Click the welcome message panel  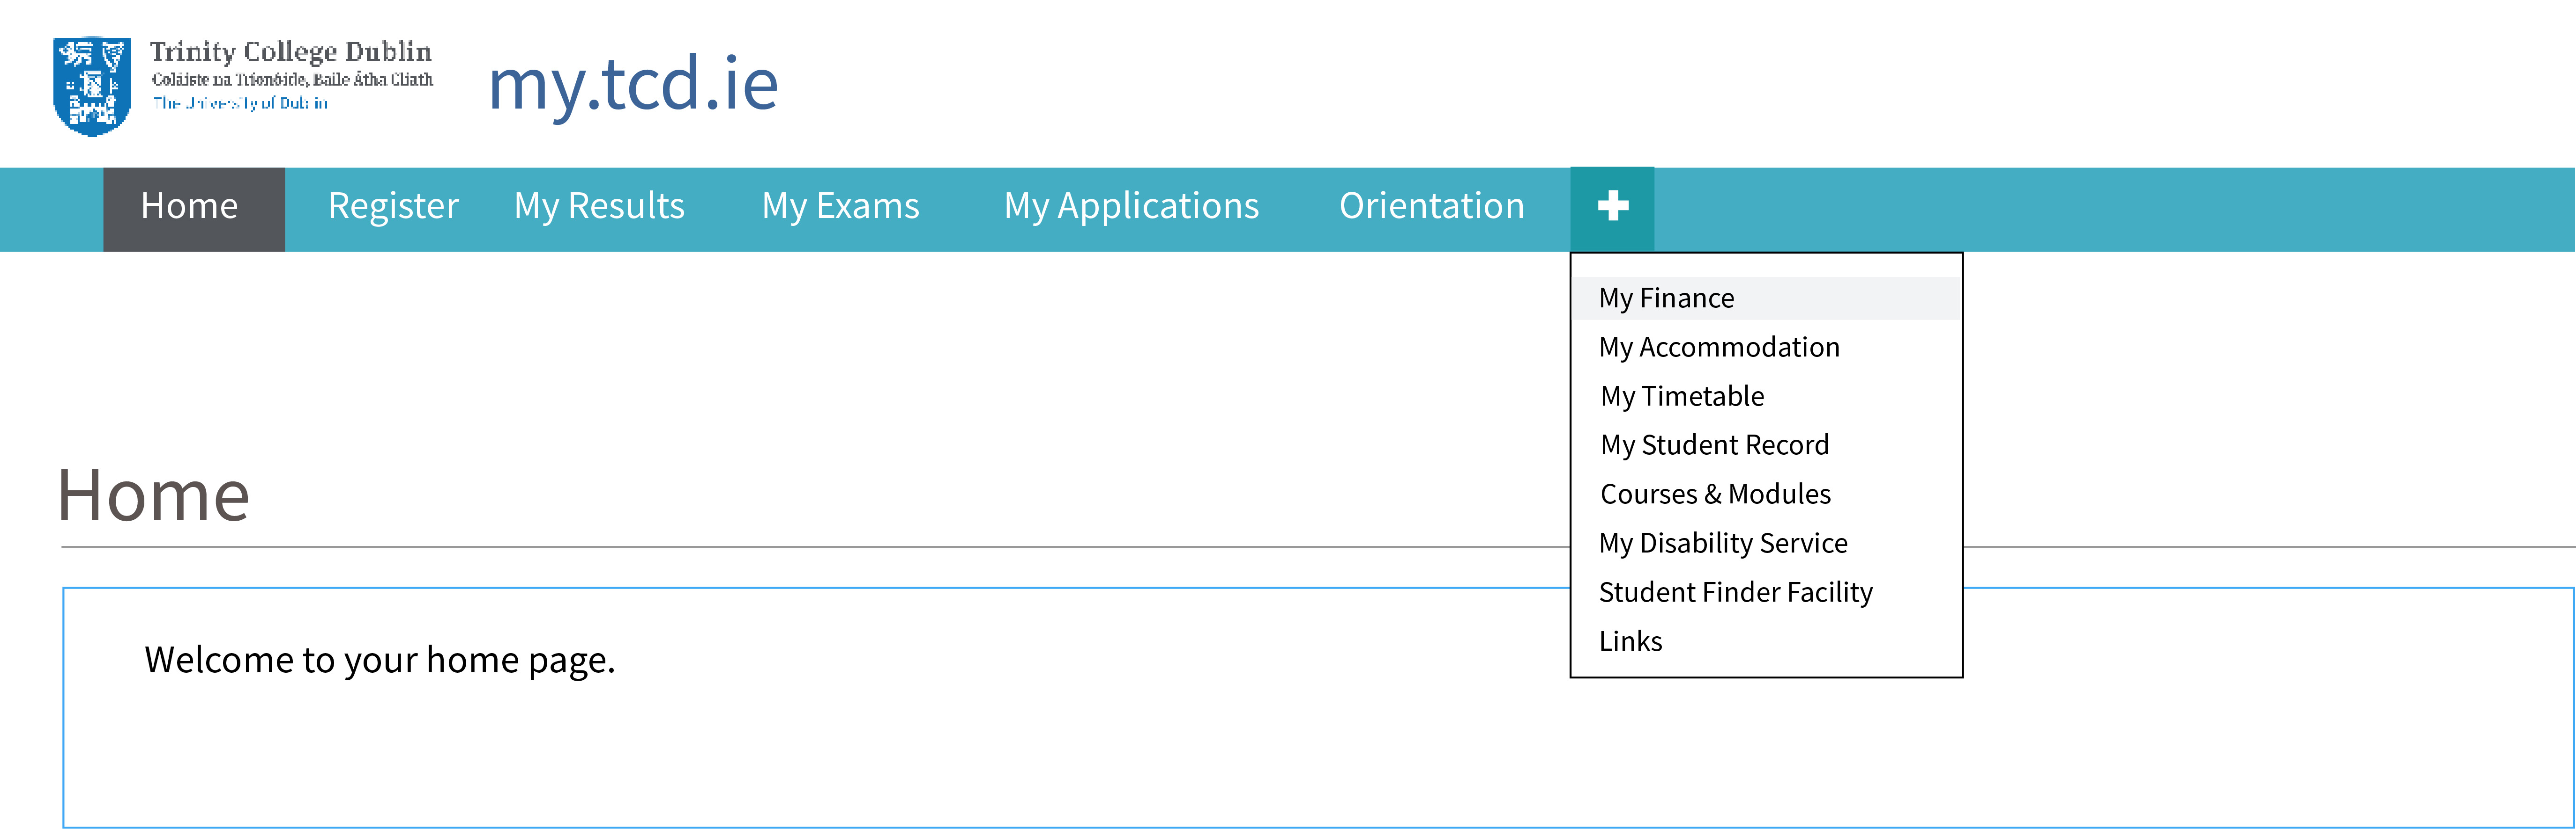[379, 659]
